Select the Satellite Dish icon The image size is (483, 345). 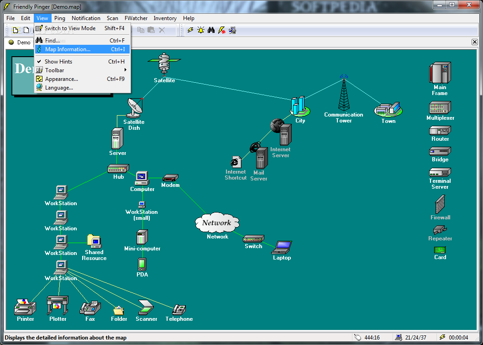pos(135,107)
